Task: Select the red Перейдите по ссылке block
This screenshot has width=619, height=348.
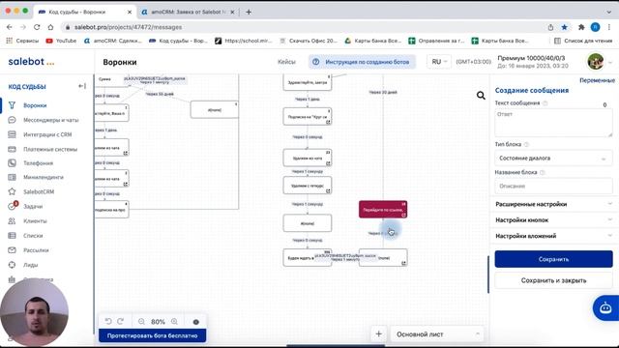Action: click(x=383, y=210)
